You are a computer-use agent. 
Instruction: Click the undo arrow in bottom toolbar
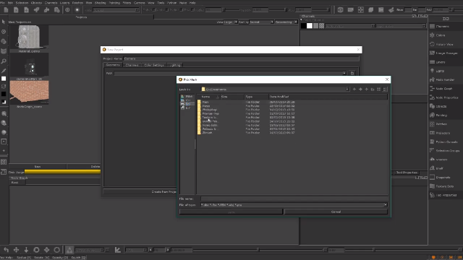point(6,250)
